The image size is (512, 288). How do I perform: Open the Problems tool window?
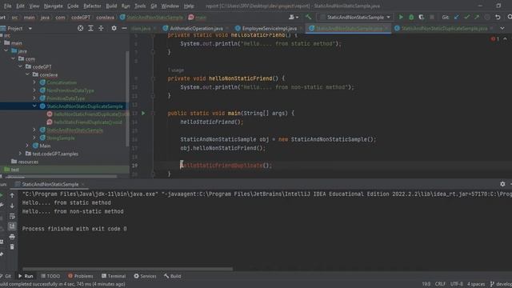[x=80, y=276]
